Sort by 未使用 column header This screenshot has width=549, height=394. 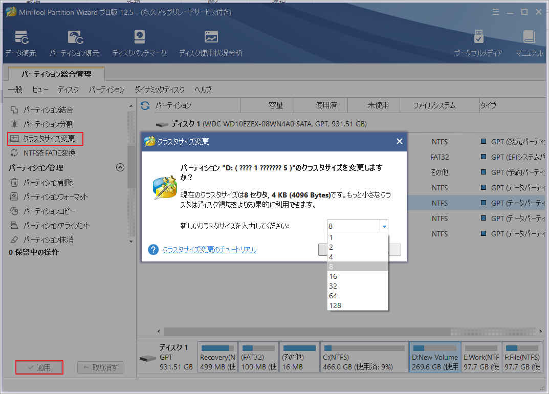point(374,105)
